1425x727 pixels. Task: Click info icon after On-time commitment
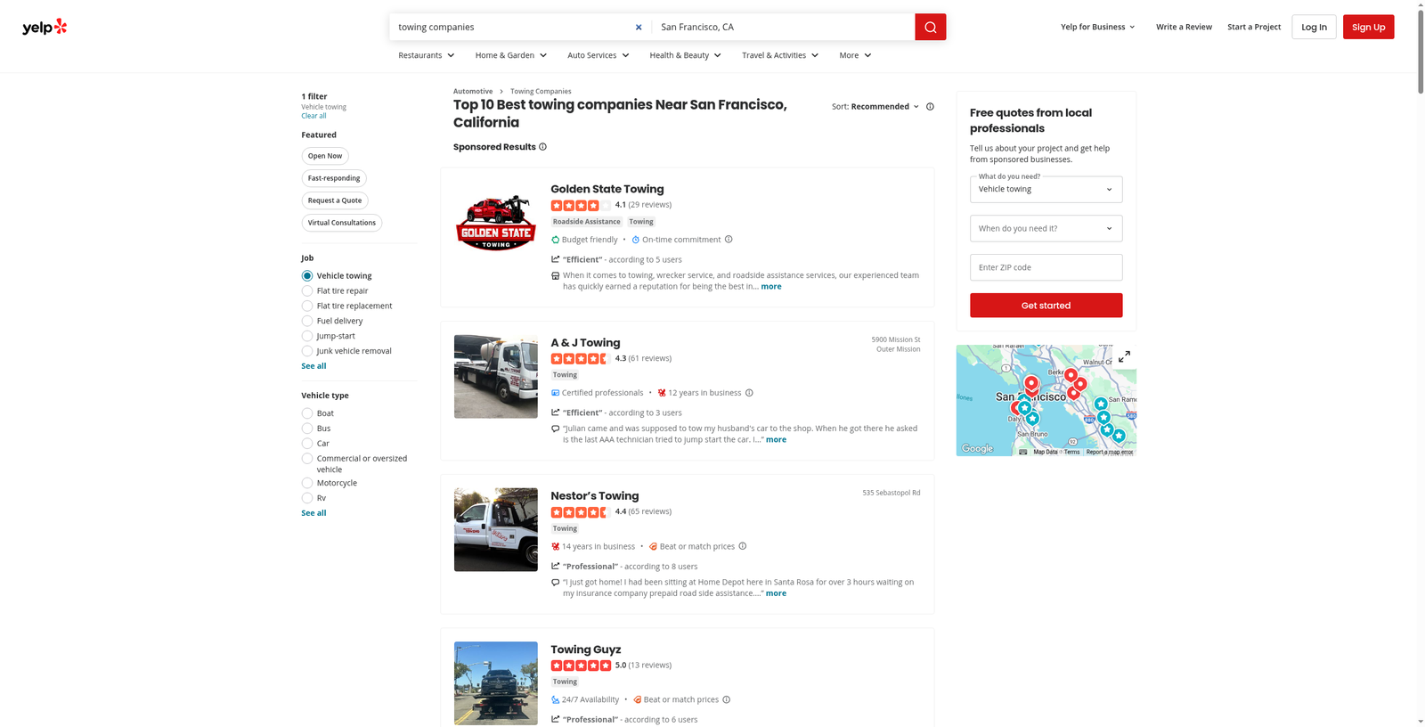coord(729,239)
